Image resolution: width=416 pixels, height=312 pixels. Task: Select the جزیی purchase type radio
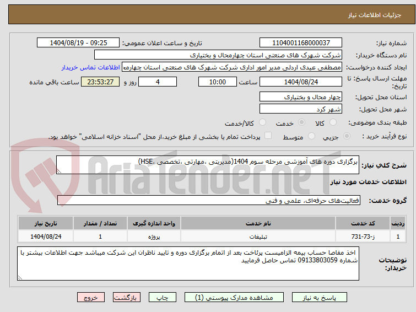coord(347,136)
